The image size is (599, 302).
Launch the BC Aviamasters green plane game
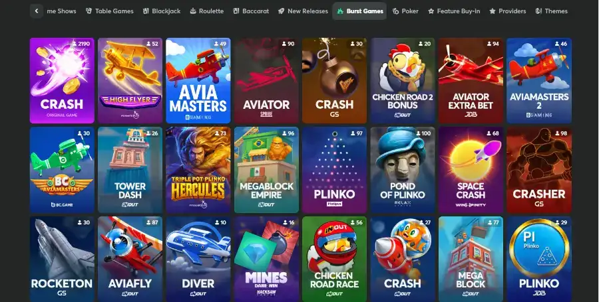pos(62,170)
